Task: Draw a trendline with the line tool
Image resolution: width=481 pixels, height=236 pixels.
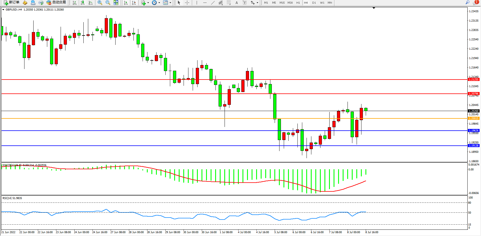Action: pos(213,3)
